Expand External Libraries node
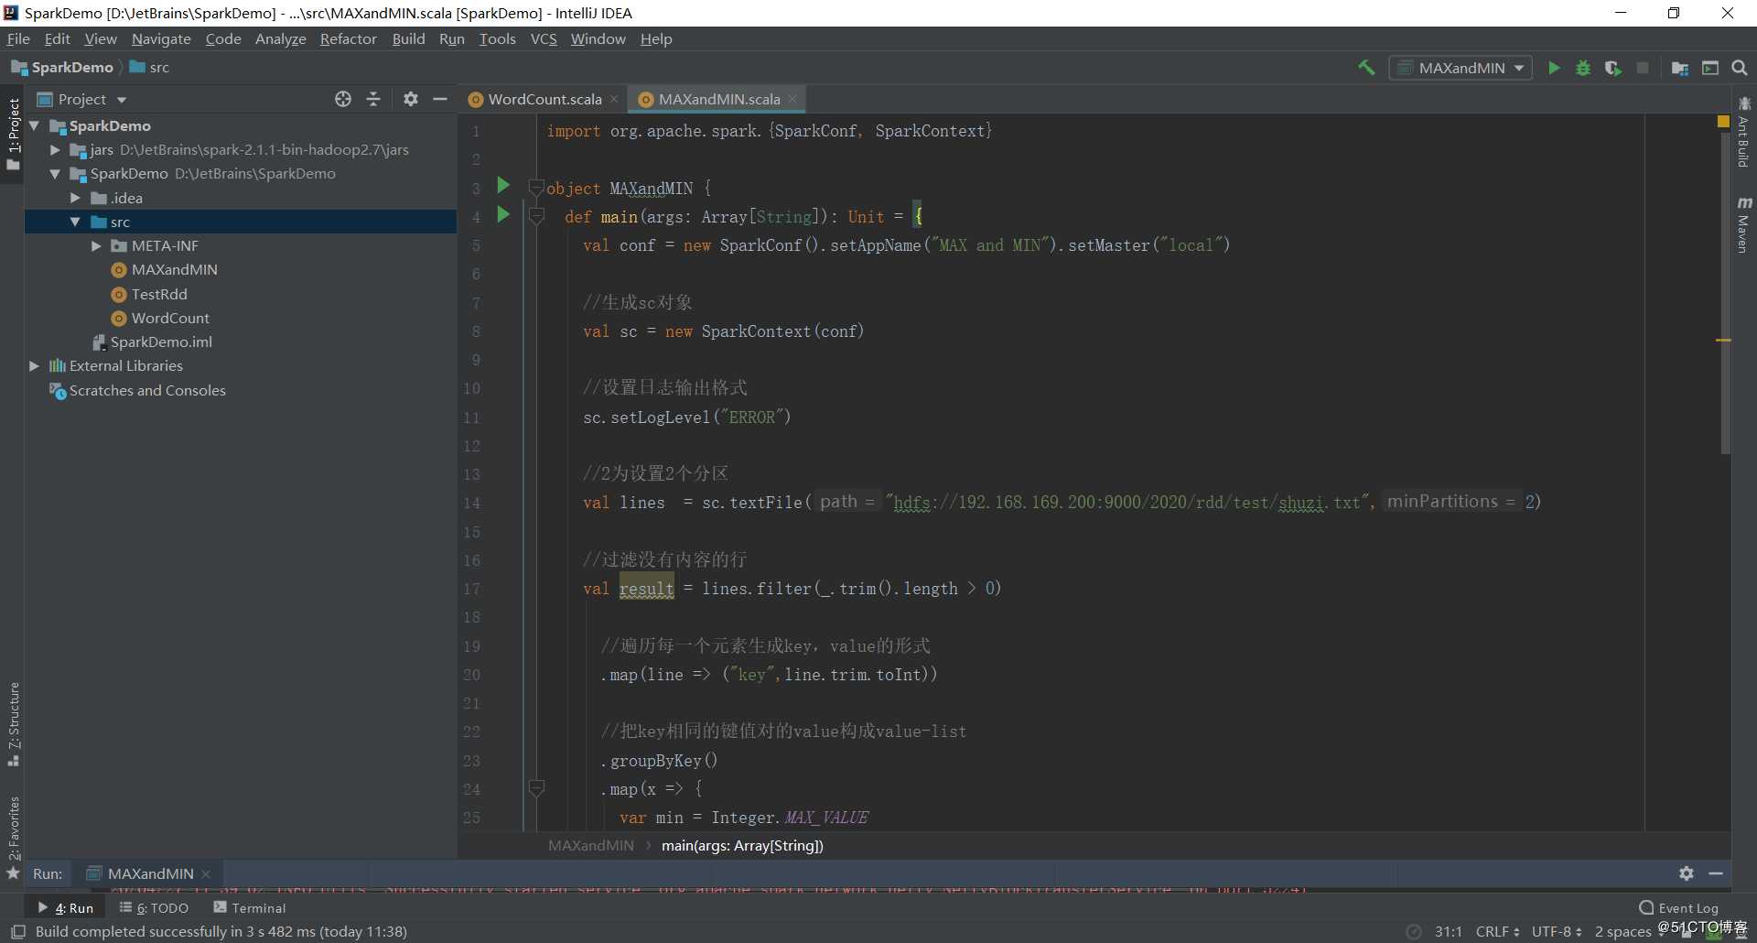This screenshot has width=1757, height=943. pos(35,365)
